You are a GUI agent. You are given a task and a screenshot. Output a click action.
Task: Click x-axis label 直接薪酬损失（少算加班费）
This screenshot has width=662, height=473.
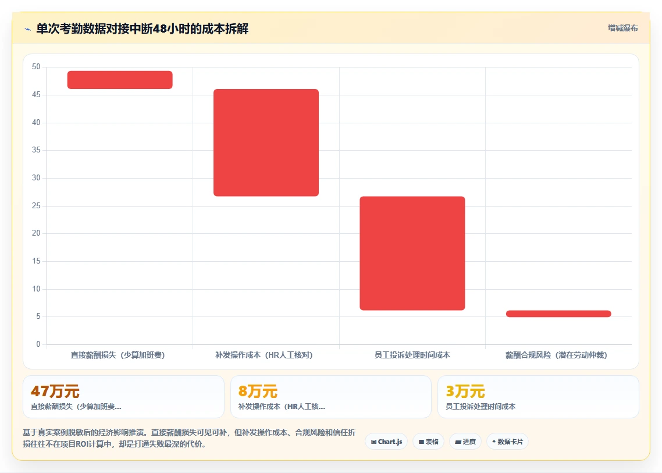coord(118,355)
